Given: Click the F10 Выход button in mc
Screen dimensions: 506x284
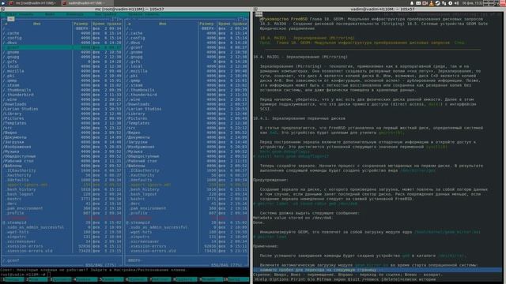Looking at the screenshot, I should coord(237,279).
